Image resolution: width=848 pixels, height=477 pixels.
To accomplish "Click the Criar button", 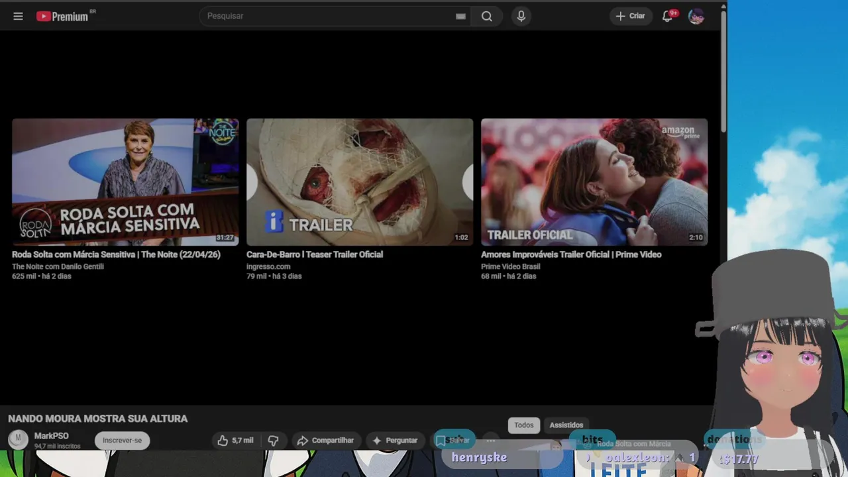I will (631, 16).
